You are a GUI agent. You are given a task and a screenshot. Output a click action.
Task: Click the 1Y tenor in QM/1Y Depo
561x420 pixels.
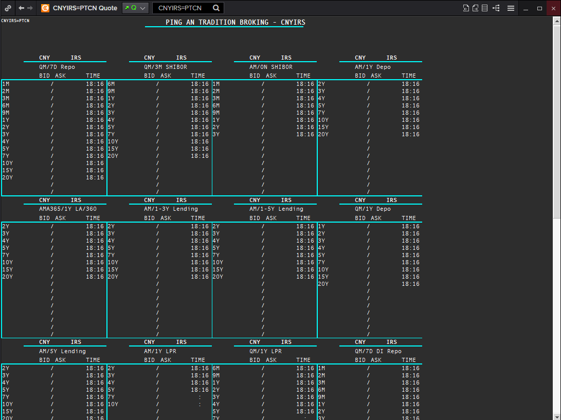point(322,227)
